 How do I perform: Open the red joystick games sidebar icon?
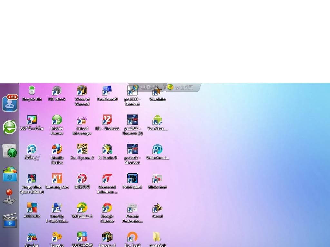9,197
